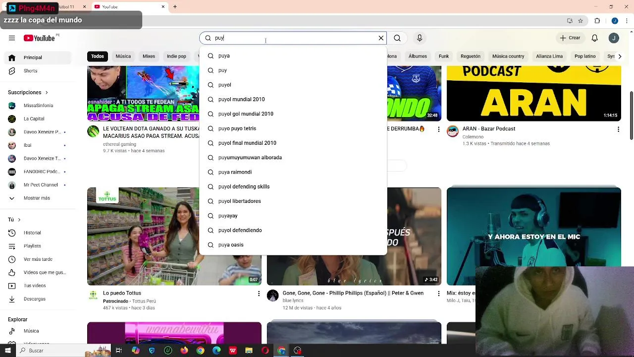Click the magnifier search button
The height and width of the screenshot is (357, 634).
(397, 38)
